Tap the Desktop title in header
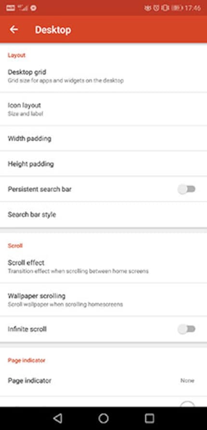207x430 pixels. 53,29
